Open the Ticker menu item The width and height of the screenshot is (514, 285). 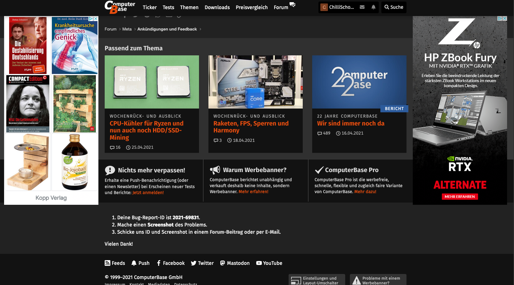tap(150, 7)
